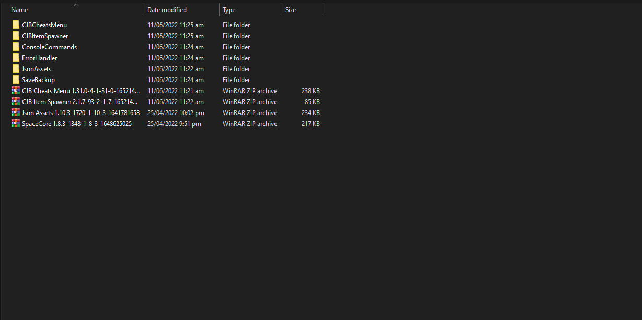
Task: Click the 11:21 am date of CJB Cheats Menu archive
Action: click(176, 91)
